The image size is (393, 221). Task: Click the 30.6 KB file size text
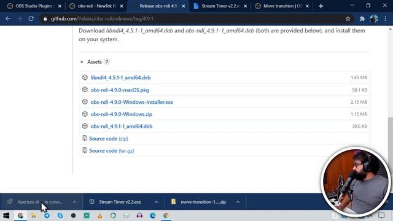(359, 126)
